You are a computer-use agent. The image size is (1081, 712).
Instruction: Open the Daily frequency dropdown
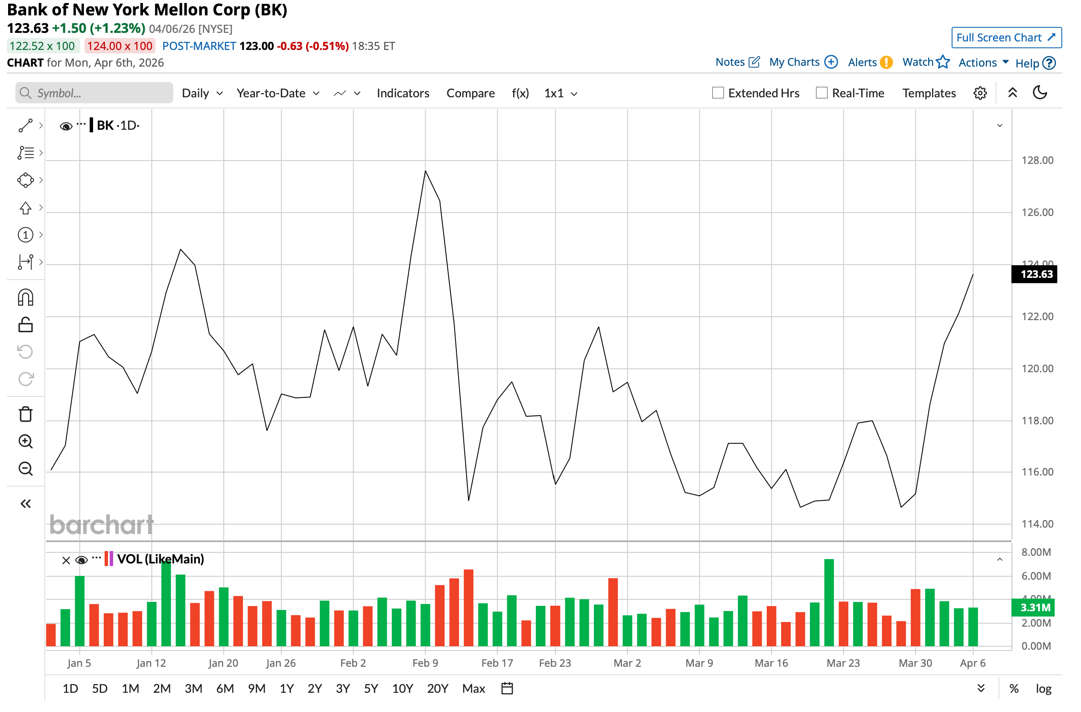click(x=202, y=93)
